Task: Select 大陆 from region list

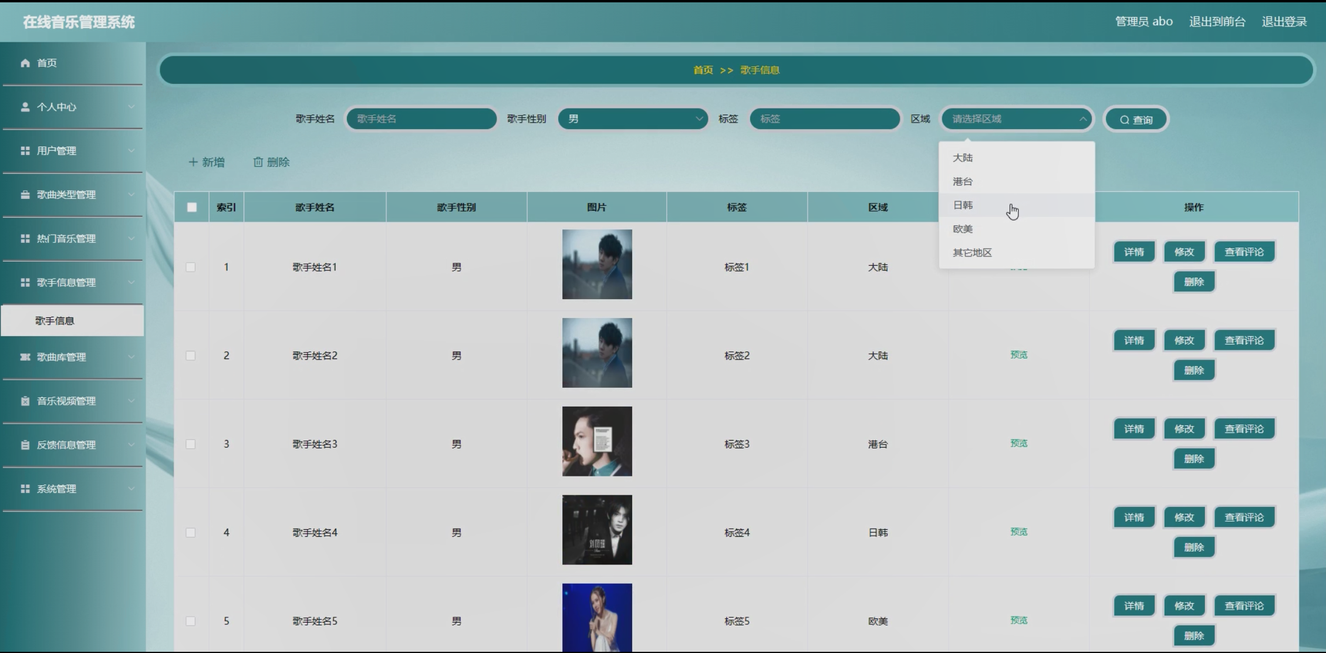Action: 1017,158
